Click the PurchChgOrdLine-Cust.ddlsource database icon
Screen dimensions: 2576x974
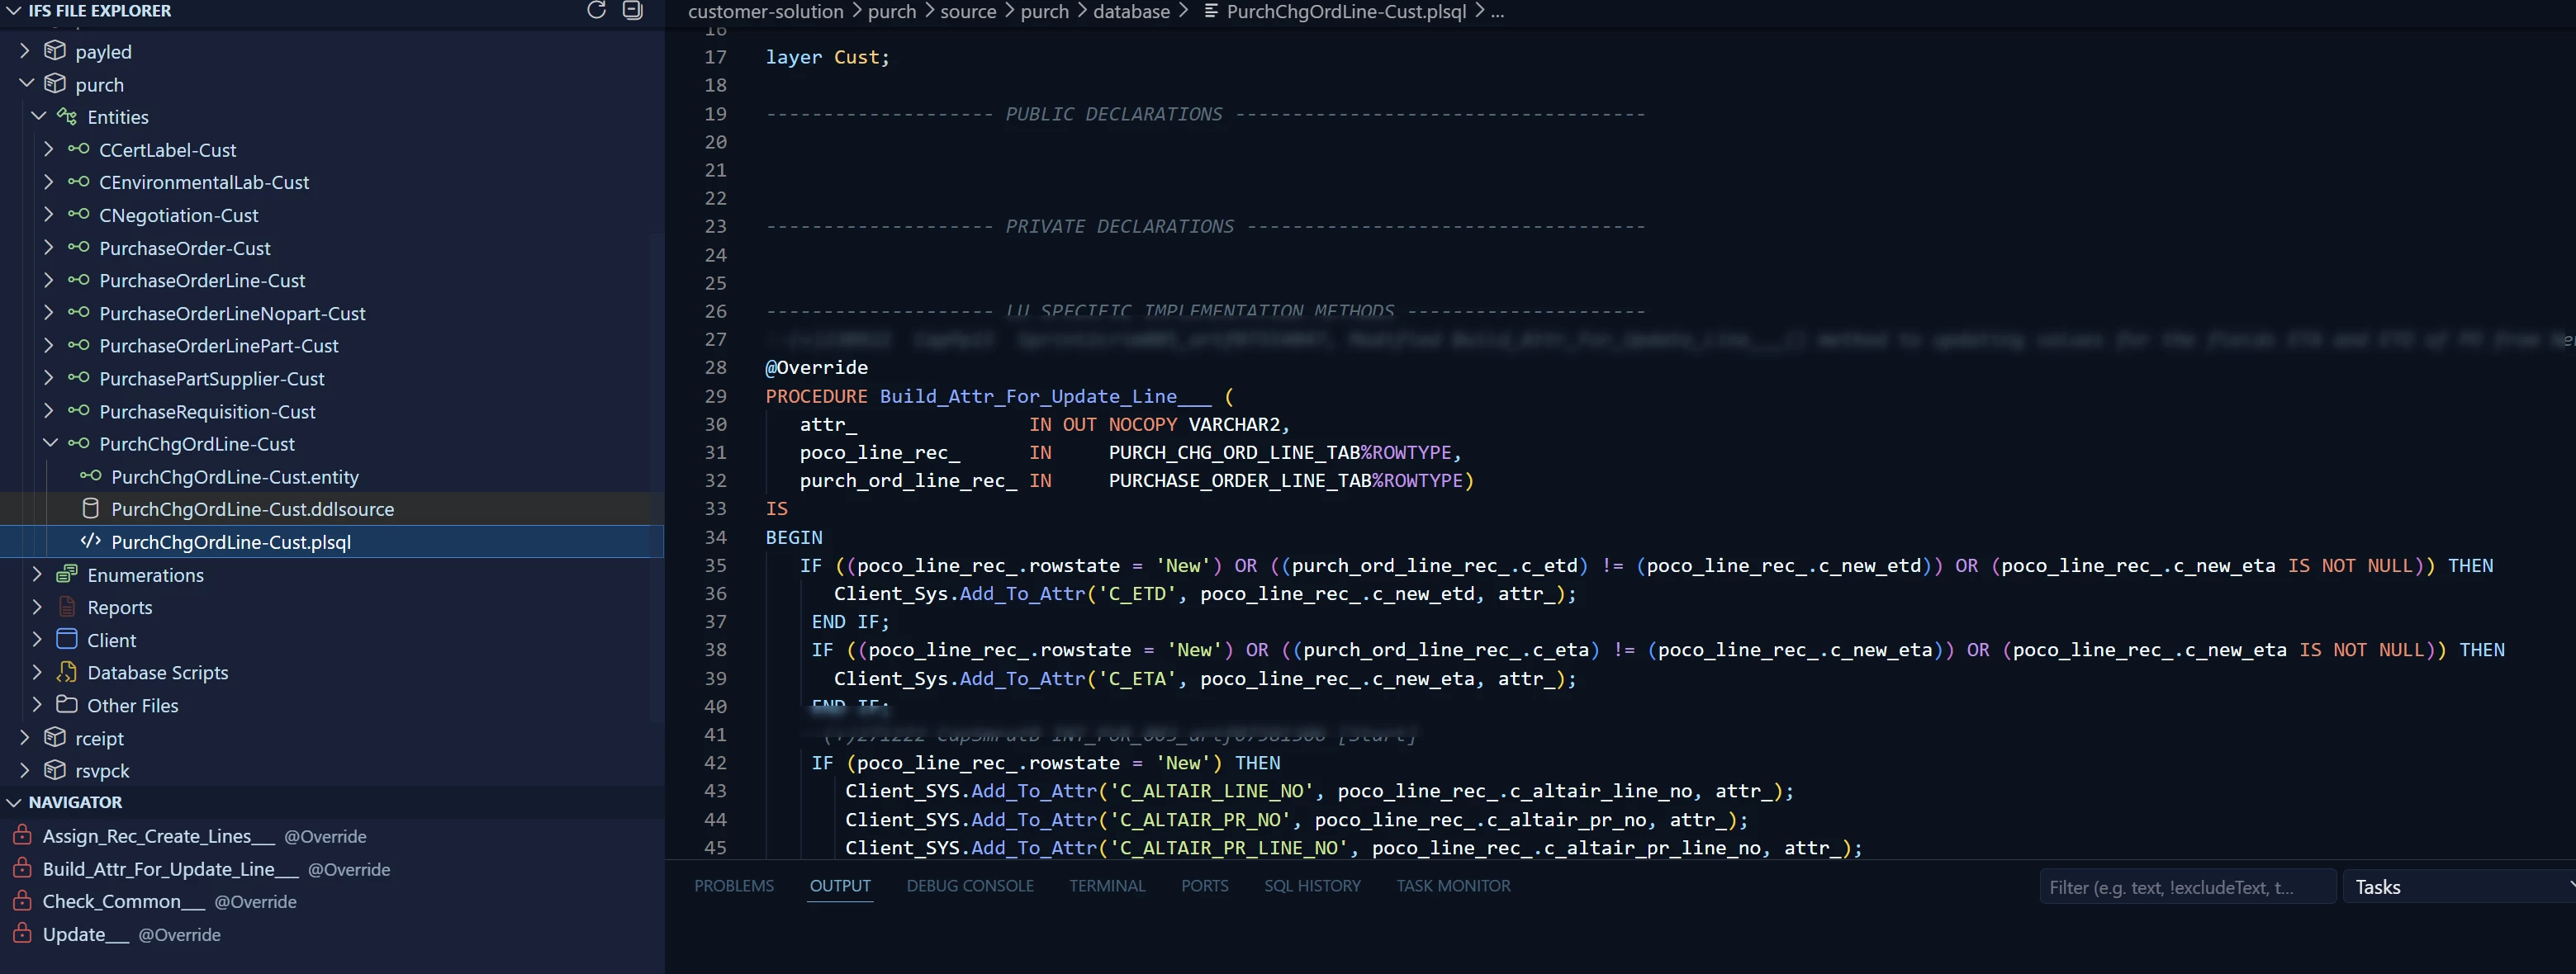pyautogui.click(x=90, y=508)
